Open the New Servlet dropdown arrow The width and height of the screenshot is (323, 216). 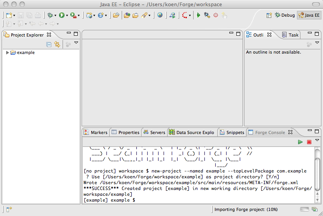[106, 16]
